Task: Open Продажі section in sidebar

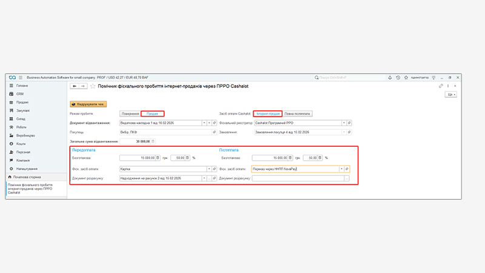Action: [x=22, y=102]
